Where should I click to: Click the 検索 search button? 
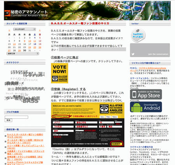pos(9,120)
